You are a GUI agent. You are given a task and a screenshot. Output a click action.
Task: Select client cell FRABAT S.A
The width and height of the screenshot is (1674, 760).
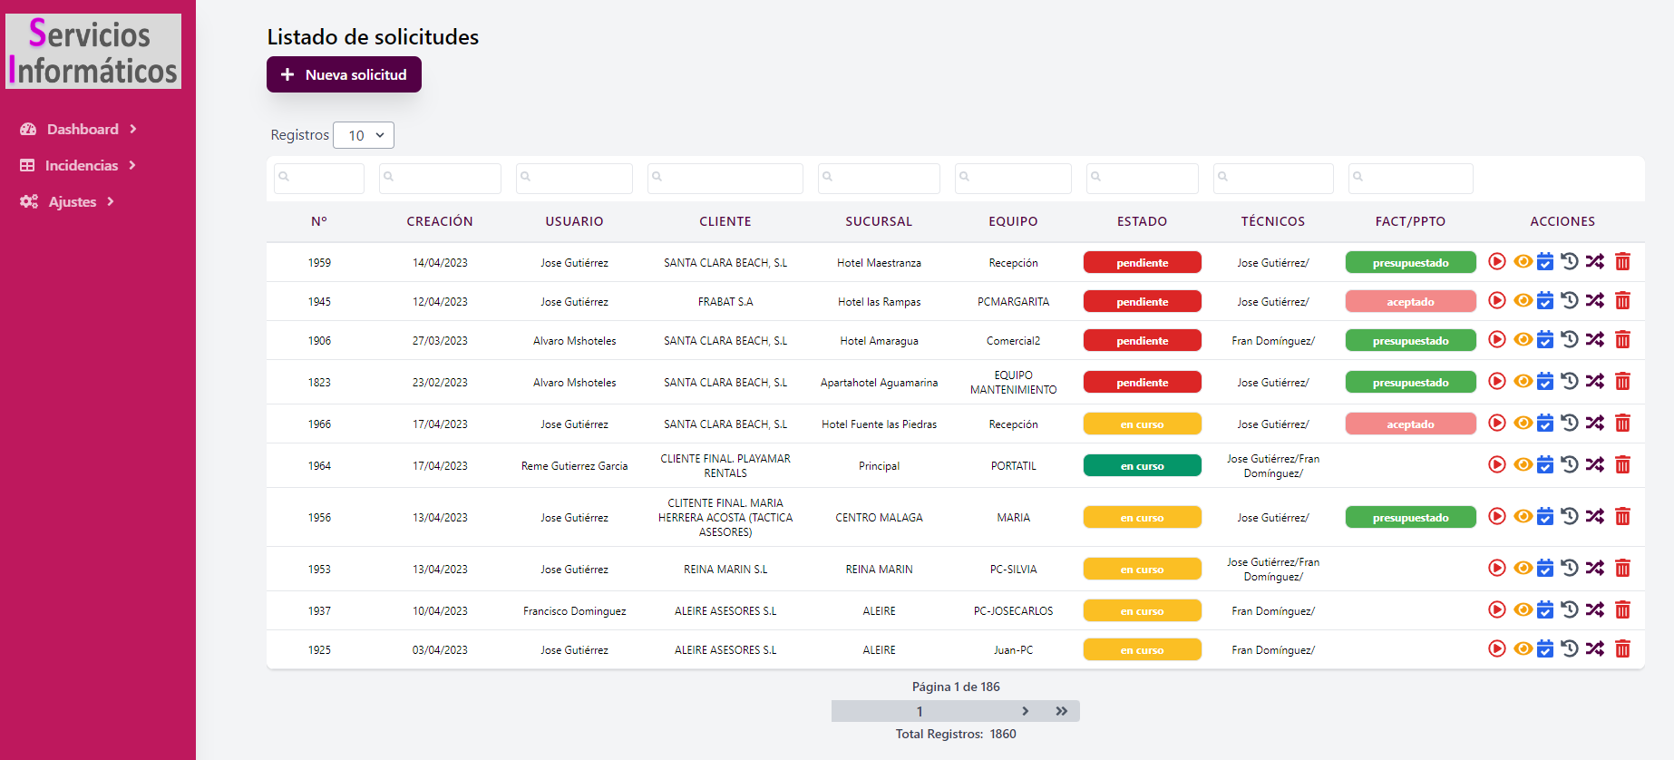725,302
